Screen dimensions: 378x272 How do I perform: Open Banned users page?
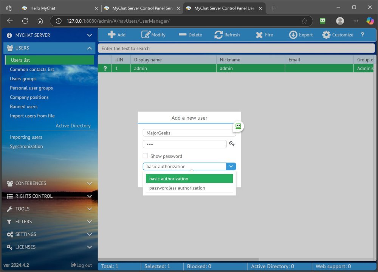pyautogui.click(x=23, y=106)
